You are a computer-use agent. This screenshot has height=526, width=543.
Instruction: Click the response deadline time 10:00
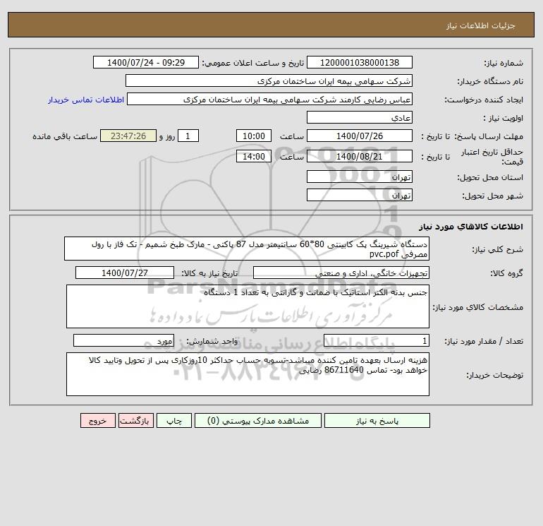(x=254, y=136)
